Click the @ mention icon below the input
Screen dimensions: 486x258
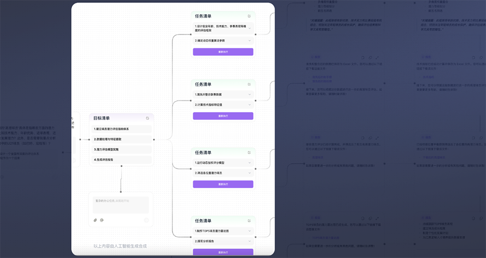pos(102,220)
